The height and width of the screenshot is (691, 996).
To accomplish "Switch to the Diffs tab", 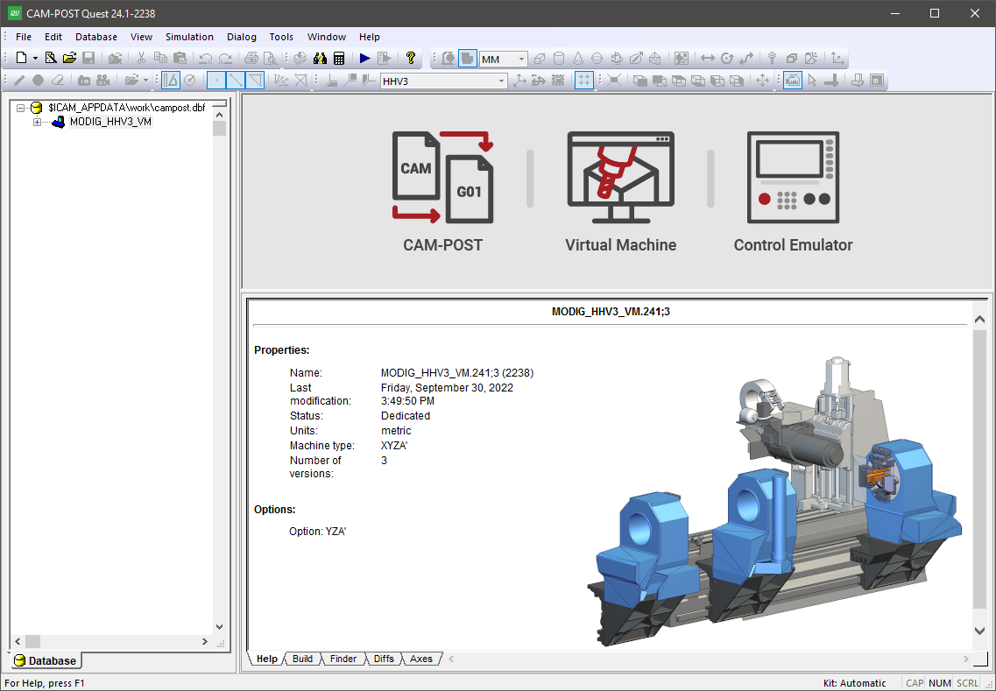I will coord(384,659).
